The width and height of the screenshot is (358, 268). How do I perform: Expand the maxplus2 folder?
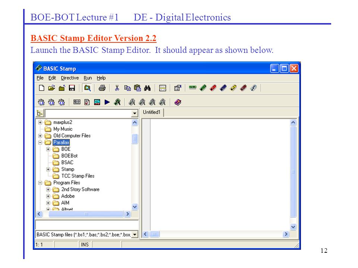click(x=40, y=122)
